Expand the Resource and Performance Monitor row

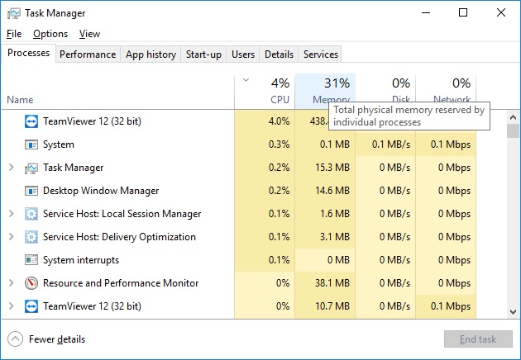pos(11,283)
